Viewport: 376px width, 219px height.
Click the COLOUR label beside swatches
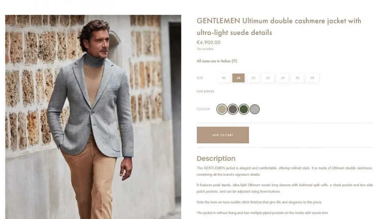203,109
